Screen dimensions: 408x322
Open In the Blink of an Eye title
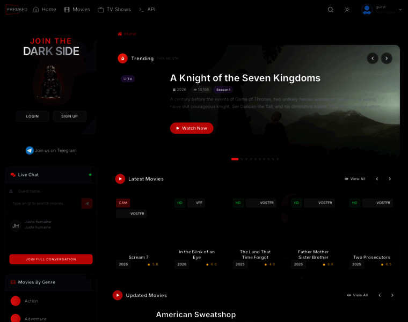[196, 254]
